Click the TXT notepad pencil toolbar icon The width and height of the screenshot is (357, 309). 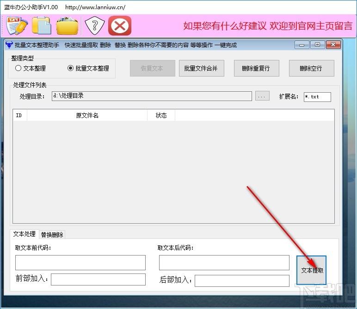point(17,25)
